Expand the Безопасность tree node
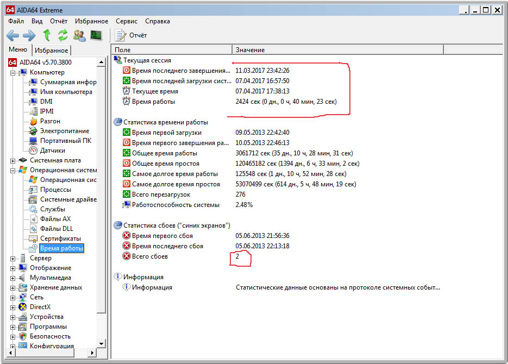This screenshot has width=508, height=364. point(12,336)
